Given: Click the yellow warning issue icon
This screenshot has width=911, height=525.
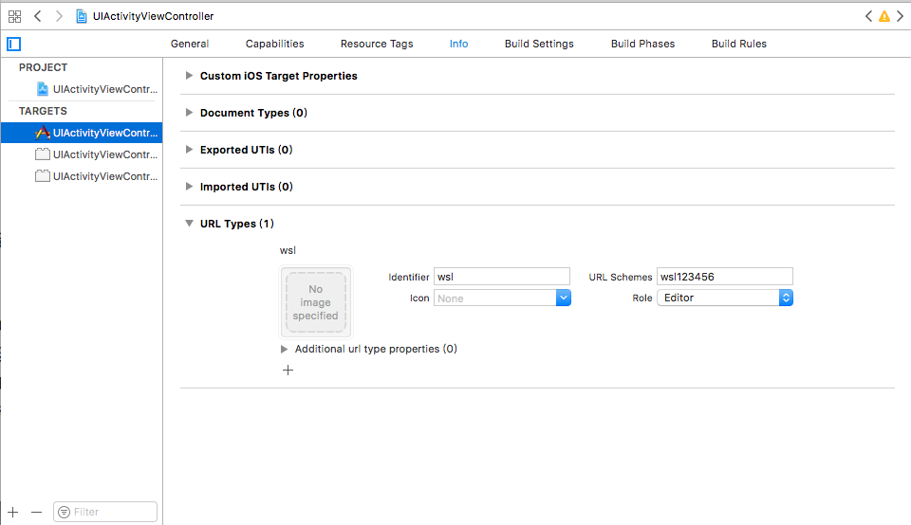Looking at the screenshot, I should coord(884,16).
